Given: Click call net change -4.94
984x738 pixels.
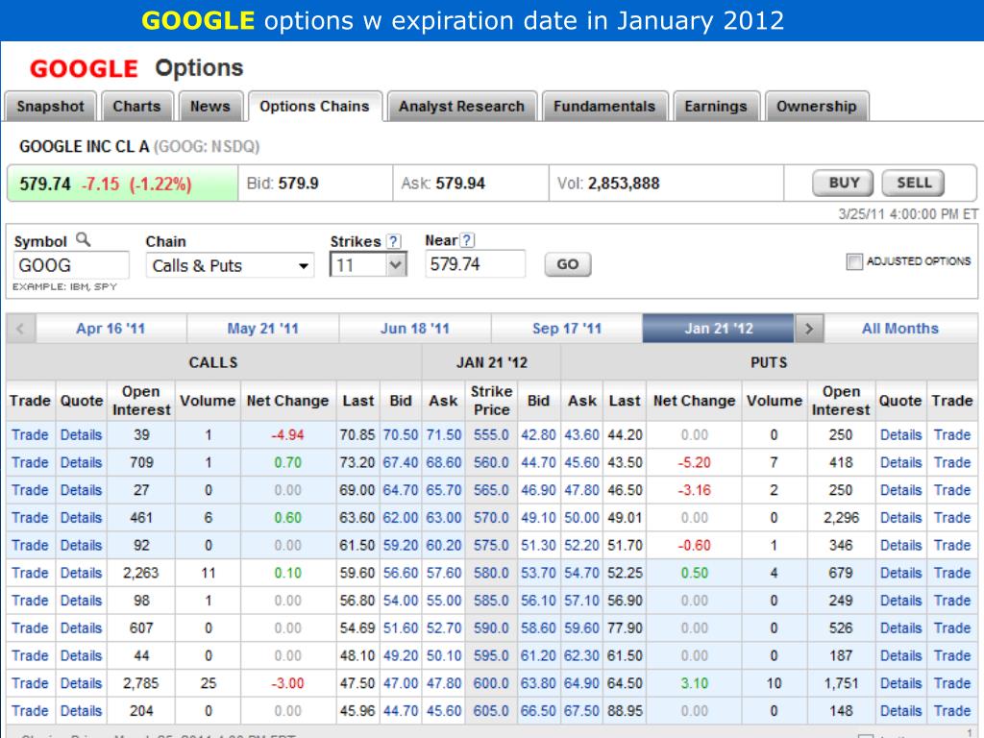Looking at the screenshot, I should (x=287, y=435).
